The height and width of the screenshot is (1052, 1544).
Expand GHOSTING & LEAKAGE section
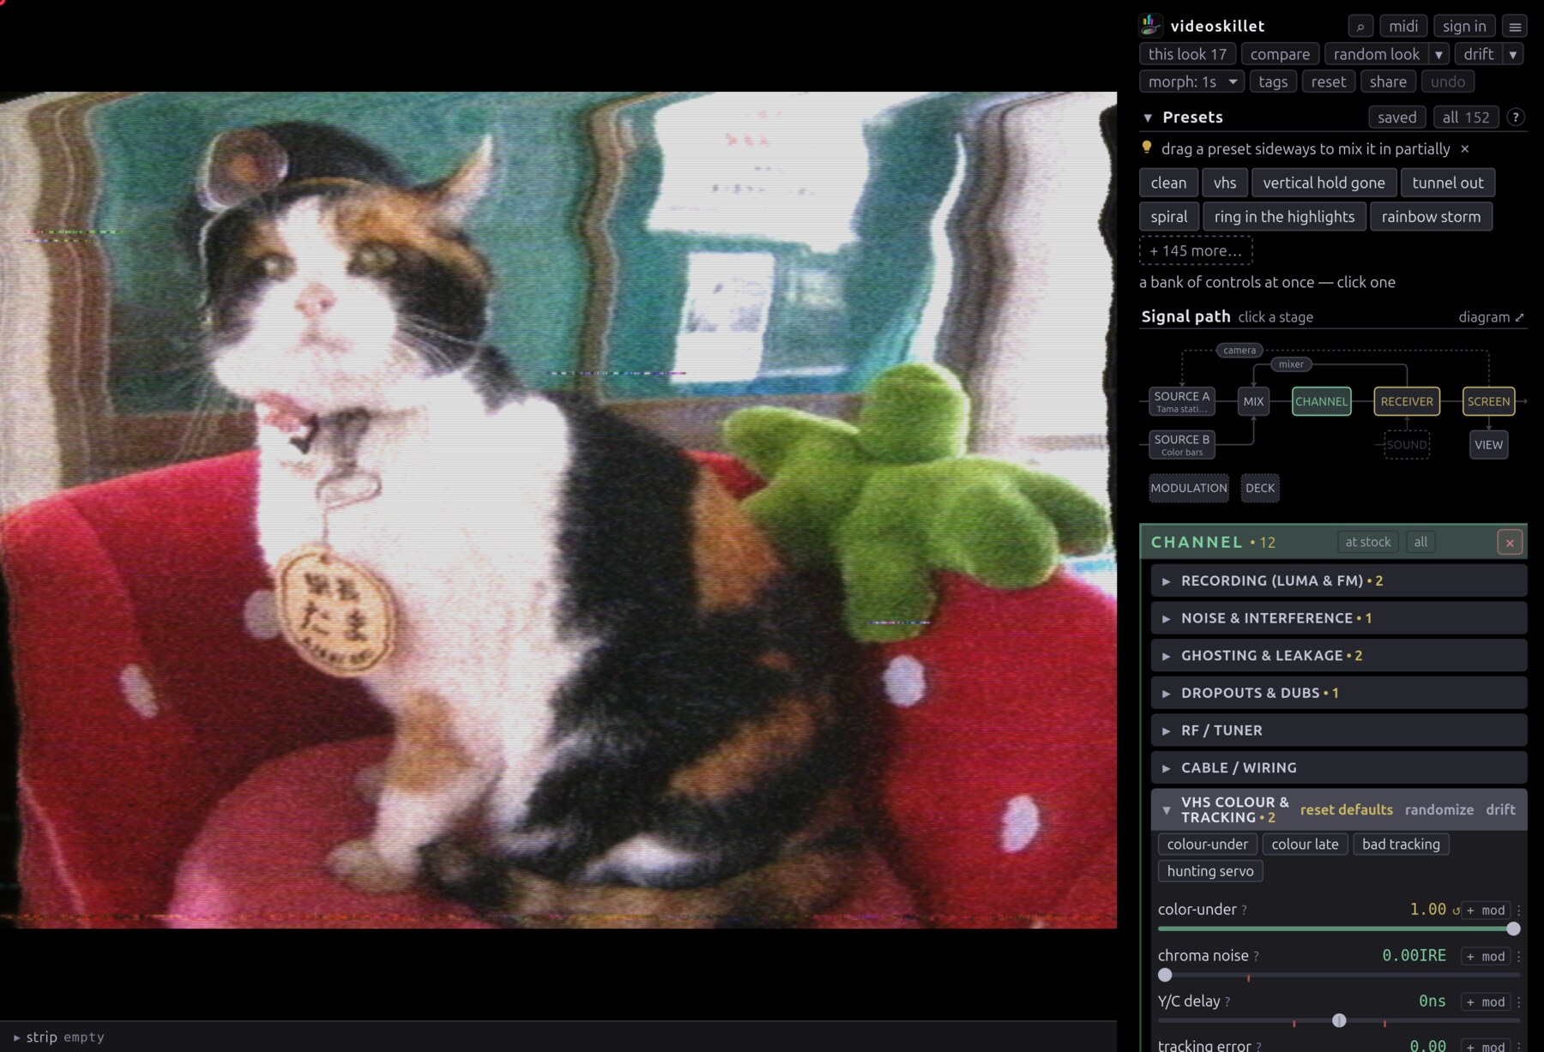1339,656
